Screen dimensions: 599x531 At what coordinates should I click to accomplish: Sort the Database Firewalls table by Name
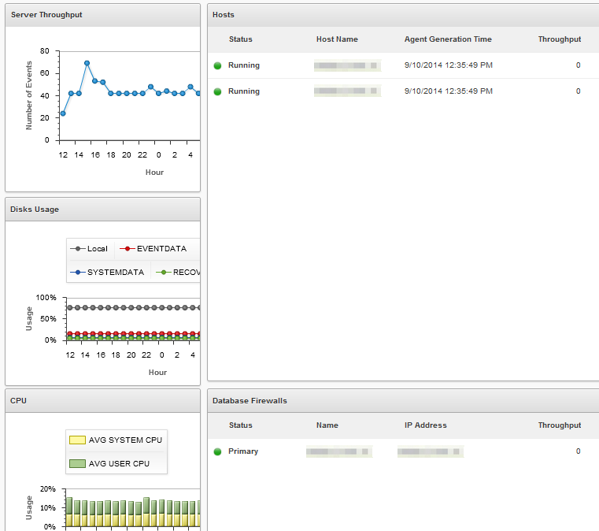click(327, 425)
